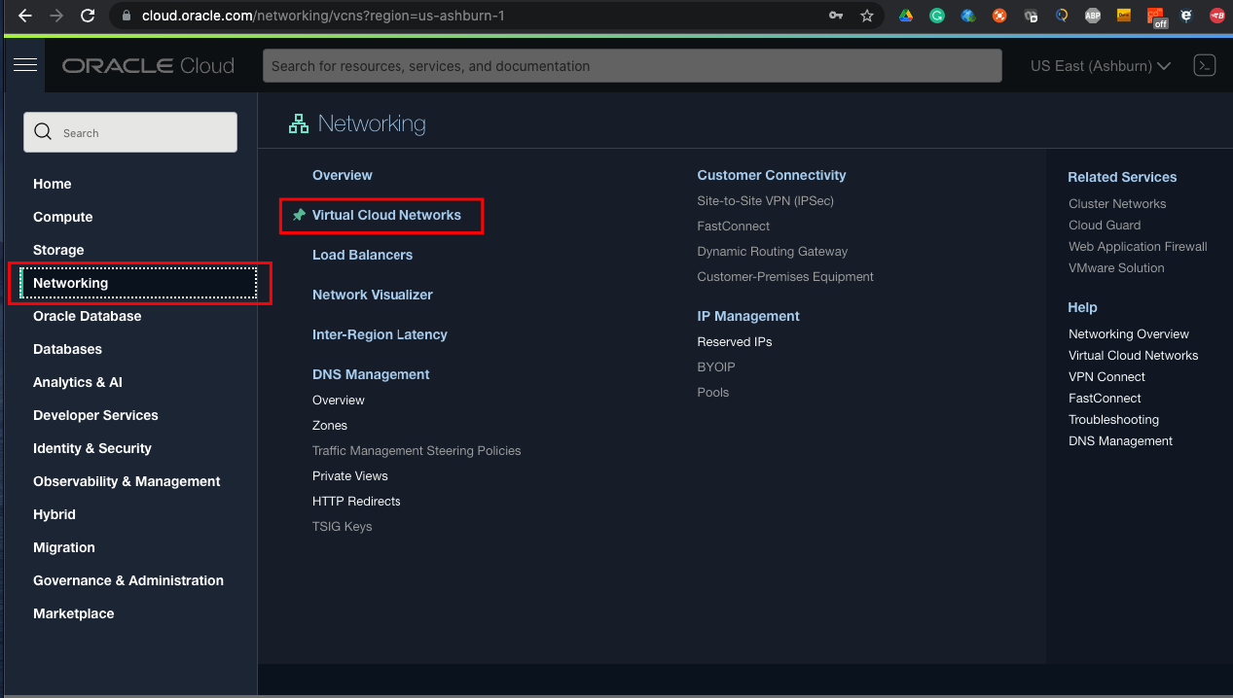Open VPN Connect help link
The image size is (1233, 698).
[1106, 377]
